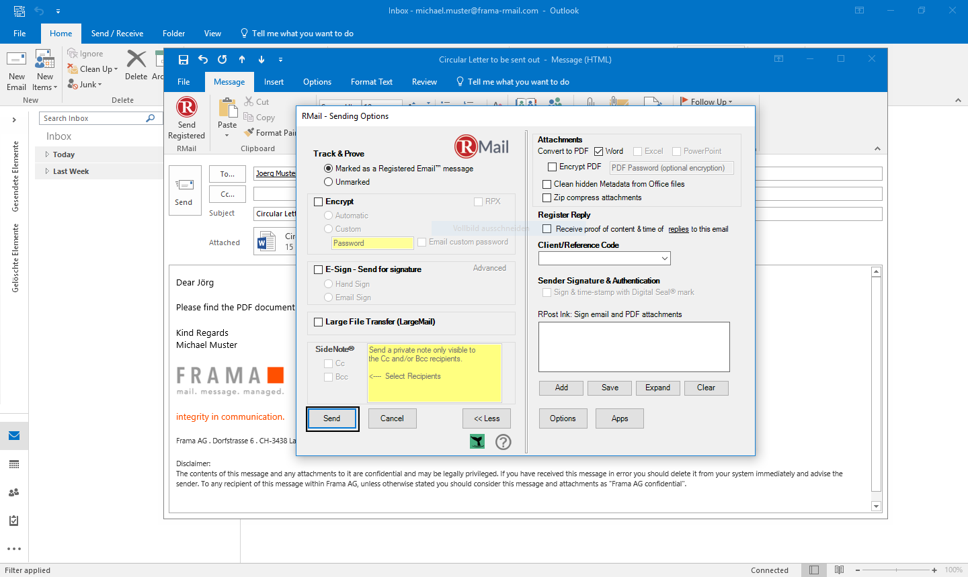This screenshot has width=968, height=577.
Task: Switch to Mail view in the navigation bar
Action: tap(14, 436)
